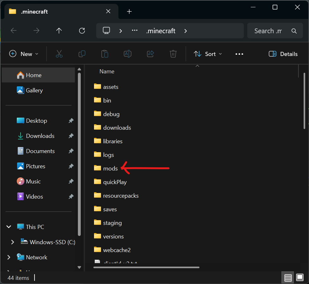
Task: Select the Rename toolbar icon
Action: 128,54
